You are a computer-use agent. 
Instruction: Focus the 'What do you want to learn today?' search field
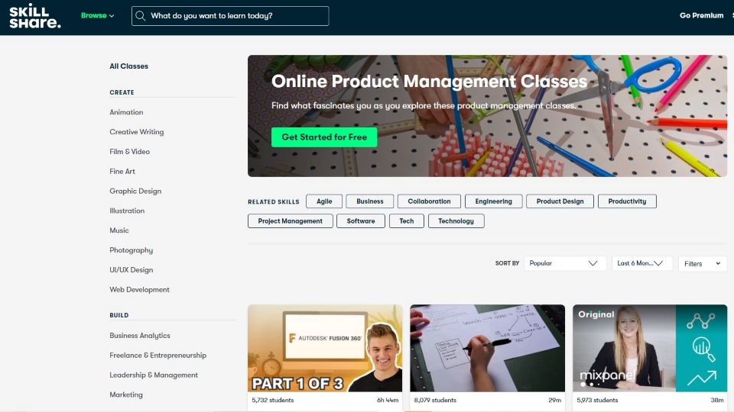230,16
